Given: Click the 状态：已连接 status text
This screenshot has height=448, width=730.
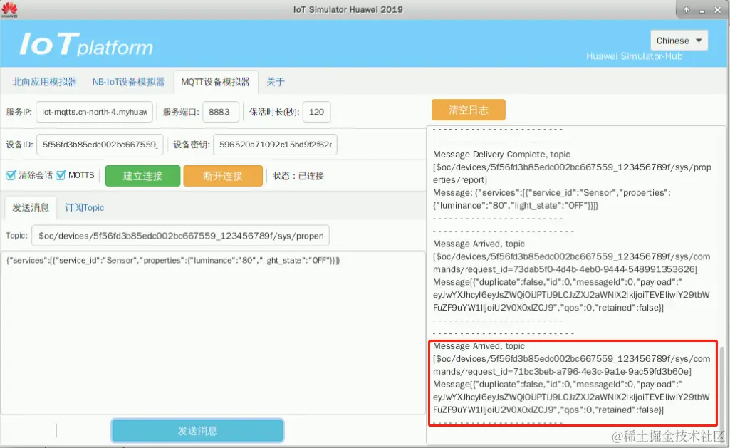Looking at the screenshot, I should point(298,176).
